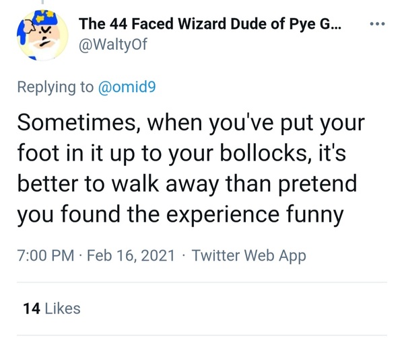View the 14 Likes list
Viewport: 404px width, 338px height.
[x=51, y=308]
